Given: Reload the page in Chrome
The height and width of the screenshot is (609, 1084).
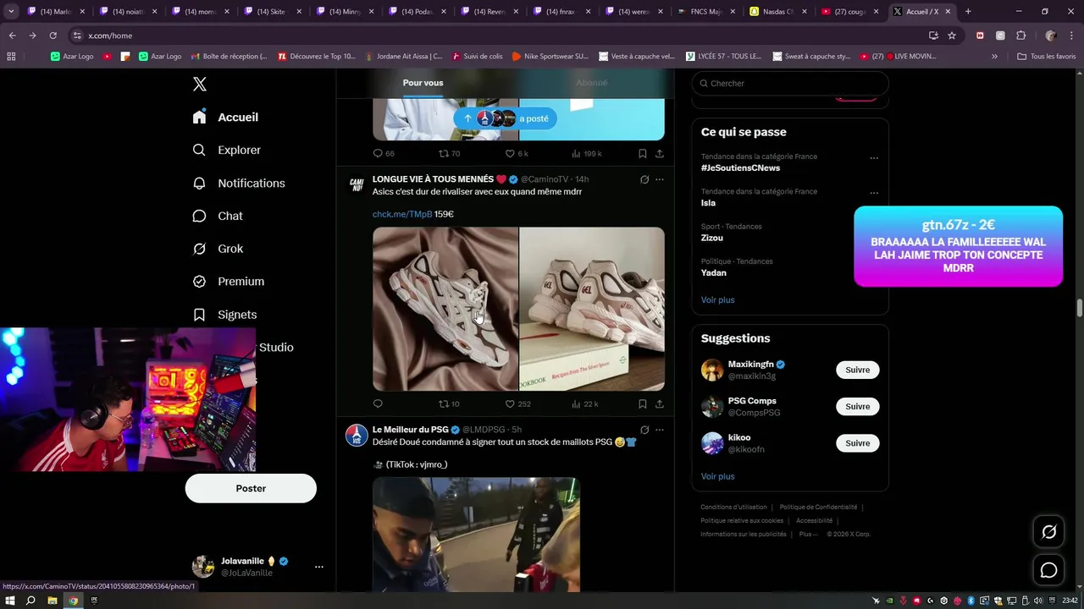Looking at the screenshot, I should [x=53, y=36].
